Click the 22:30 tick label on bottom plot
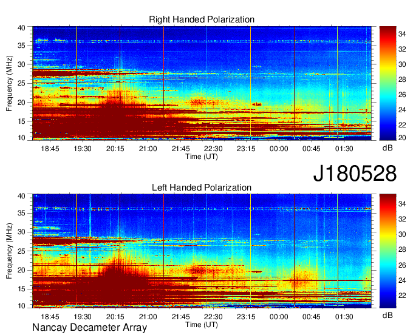The height and width of the screenshot is (335, 413). point(213,317)
